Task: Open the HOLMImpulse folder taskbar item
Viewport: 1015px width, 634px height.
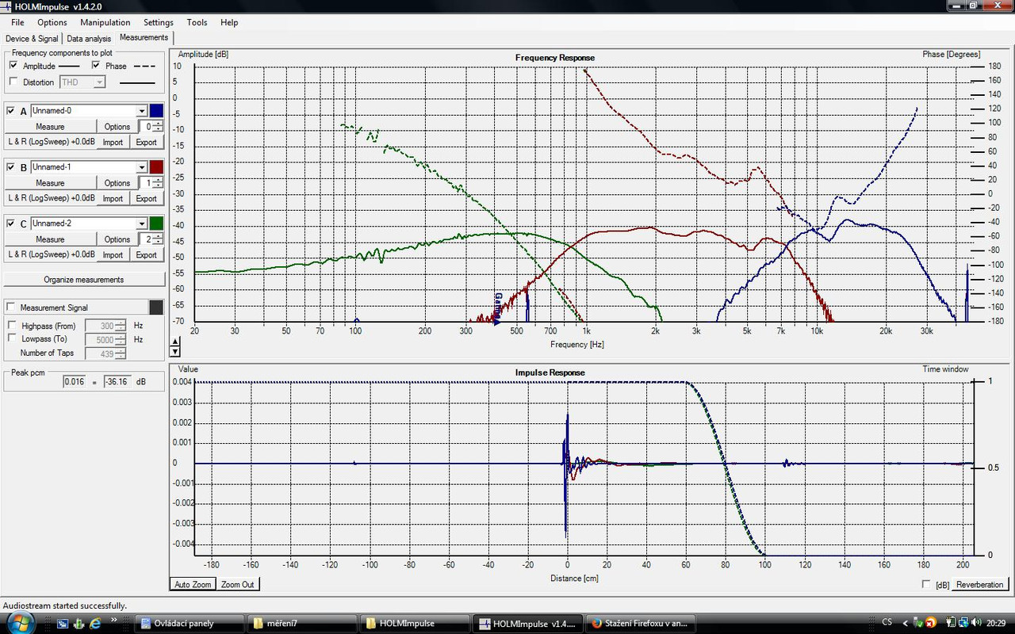Action: click(x=415, y=623)
